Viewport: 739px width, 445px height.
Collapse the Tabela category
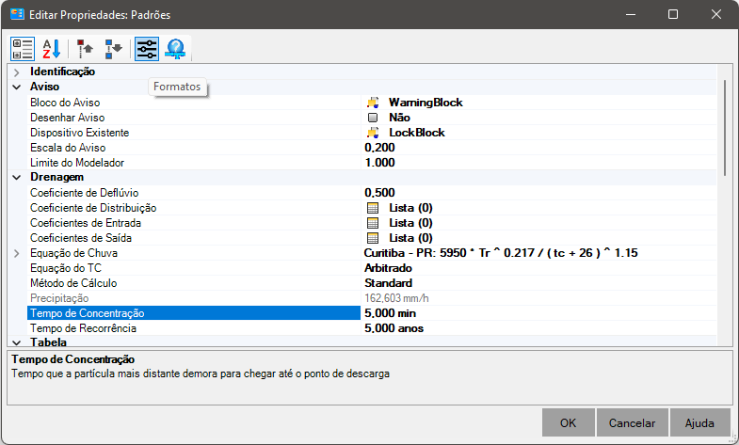(x=17, y=342)
